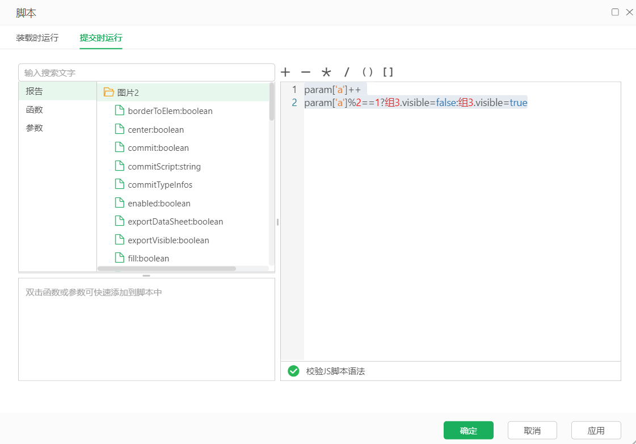Click line number 2 in gutter

[x=294, y=103]
